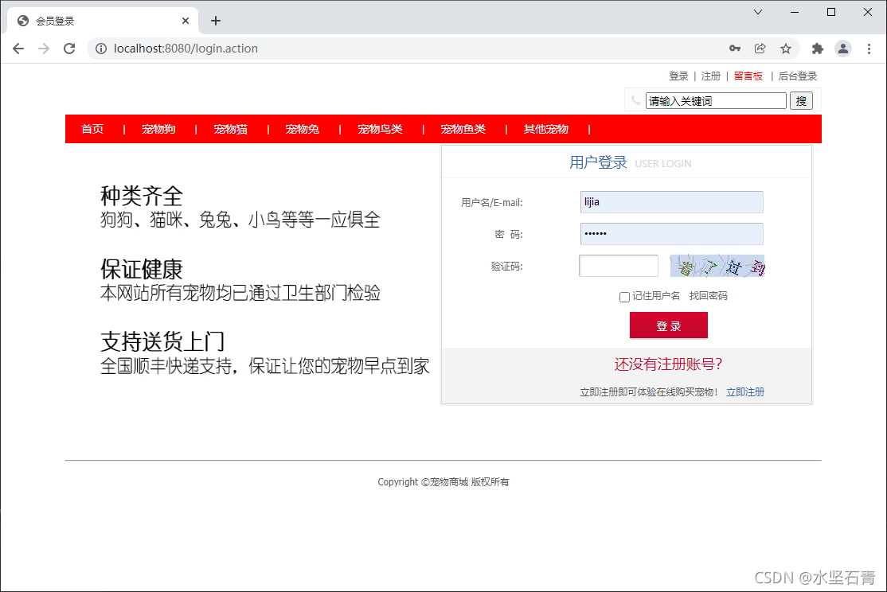Viewport: 887px width, 592px height.
Task: Open the 登录 link at top
Action: tap(678, 76)
